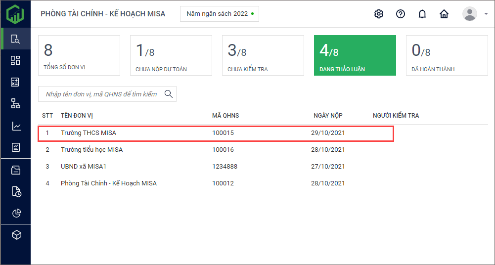Click the organization hierarchy sidebar icon
Screen dimensions: 495x265
(x=15, y=103)
